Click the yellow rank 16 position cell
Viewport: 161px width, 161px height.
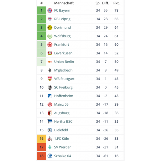point(42,138)
